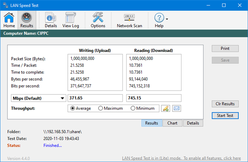Click the Version 4.4.0 label
This screenshot has height=162, width=248.
(x=18, y=158)
